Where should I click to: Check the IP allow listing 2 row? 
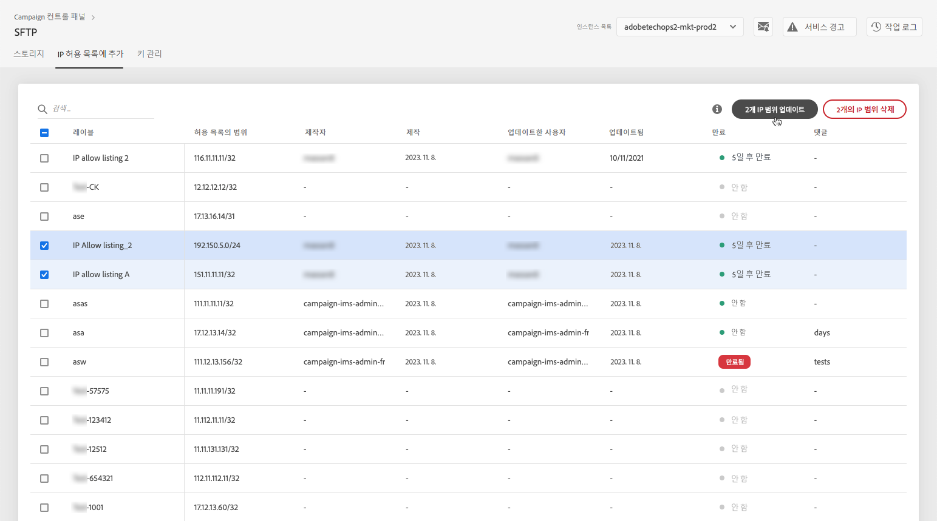44,158
